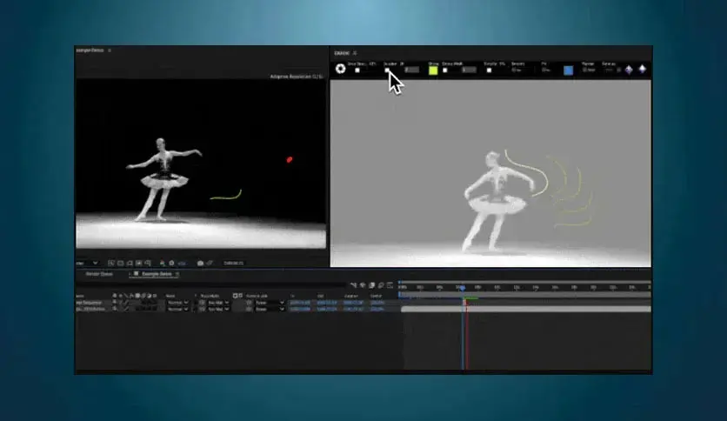Open the yellow-green stroke color swatch
This screenshot has height=421, width=727.
pos(433,70)
